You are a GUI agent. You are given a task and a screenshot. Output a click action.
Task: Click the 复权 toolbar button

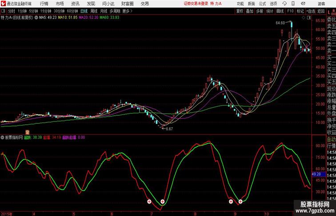pos(240,11)
